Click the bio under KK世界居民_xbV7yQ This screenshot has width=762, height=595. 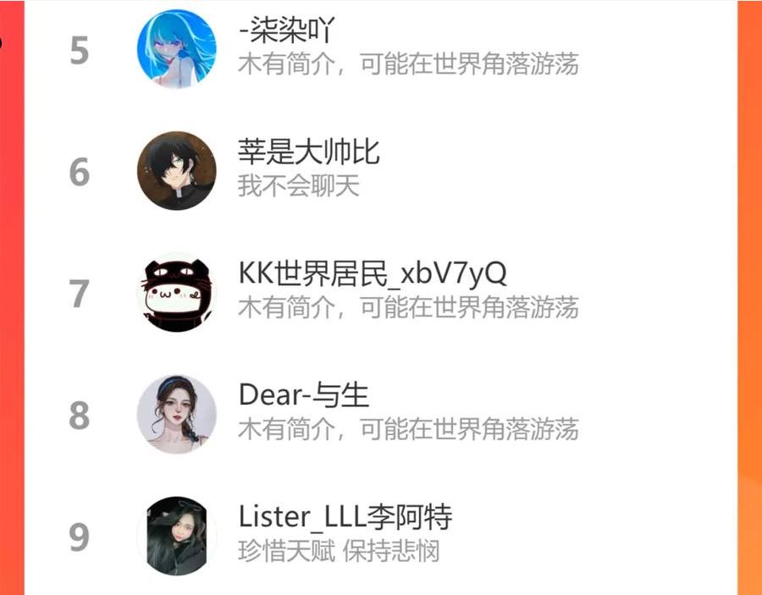pos(408,307)
